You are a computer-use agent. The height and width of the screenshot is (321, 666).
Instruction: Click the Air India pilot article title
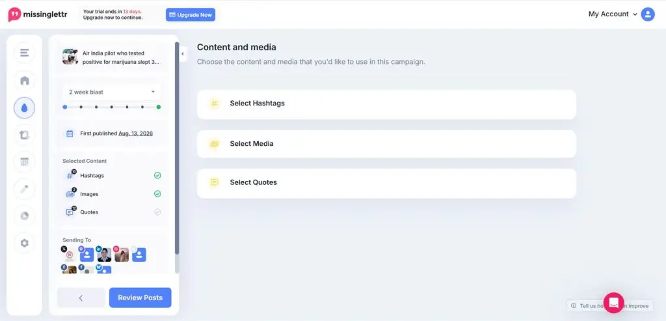pos(120,57)
